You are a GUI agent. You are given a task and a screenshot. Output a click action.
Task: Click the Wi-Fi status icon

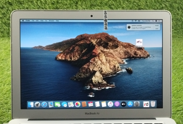136,21
